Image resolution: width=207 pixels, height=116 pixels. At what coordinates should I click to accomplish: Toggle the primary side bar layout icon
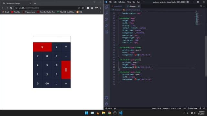click(x=178, y=2)
